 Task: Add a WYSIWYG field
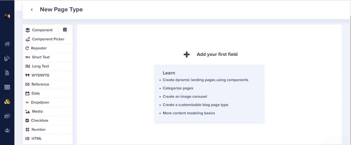[x=40, y=75]
